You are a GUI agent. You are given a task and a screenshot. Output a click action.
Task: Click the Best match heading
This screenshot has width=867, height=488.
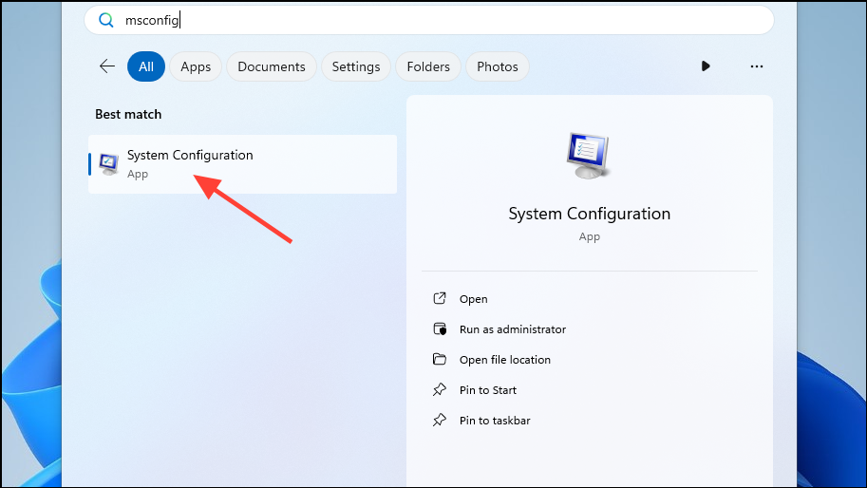click(128, 114)
